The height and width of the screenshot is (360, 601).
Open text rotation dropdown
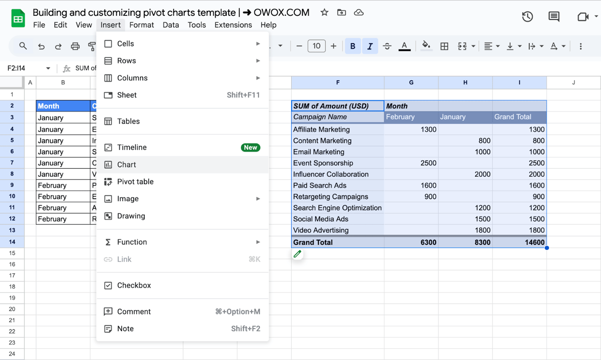click(558, 46)
